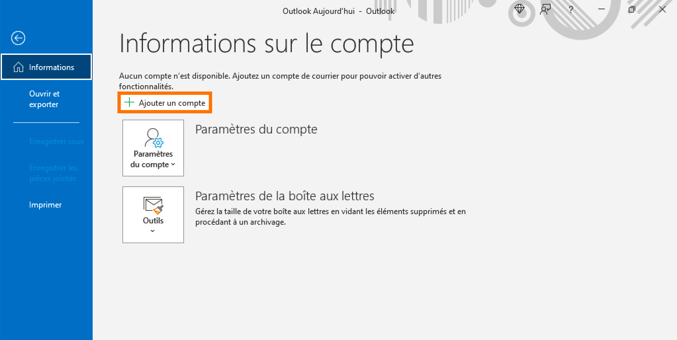Minimize the Outlook window
677x340 pixels.
click(602, 9)
